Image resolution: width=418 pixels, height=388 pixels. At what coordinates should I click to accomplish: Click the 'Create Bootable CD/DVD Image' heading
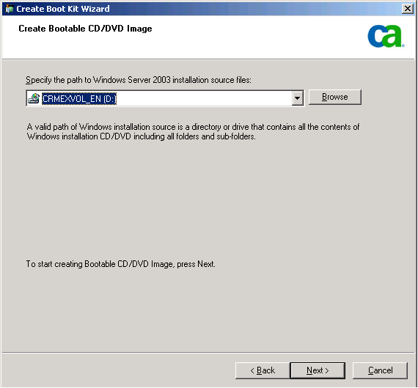tap(85, 29)
